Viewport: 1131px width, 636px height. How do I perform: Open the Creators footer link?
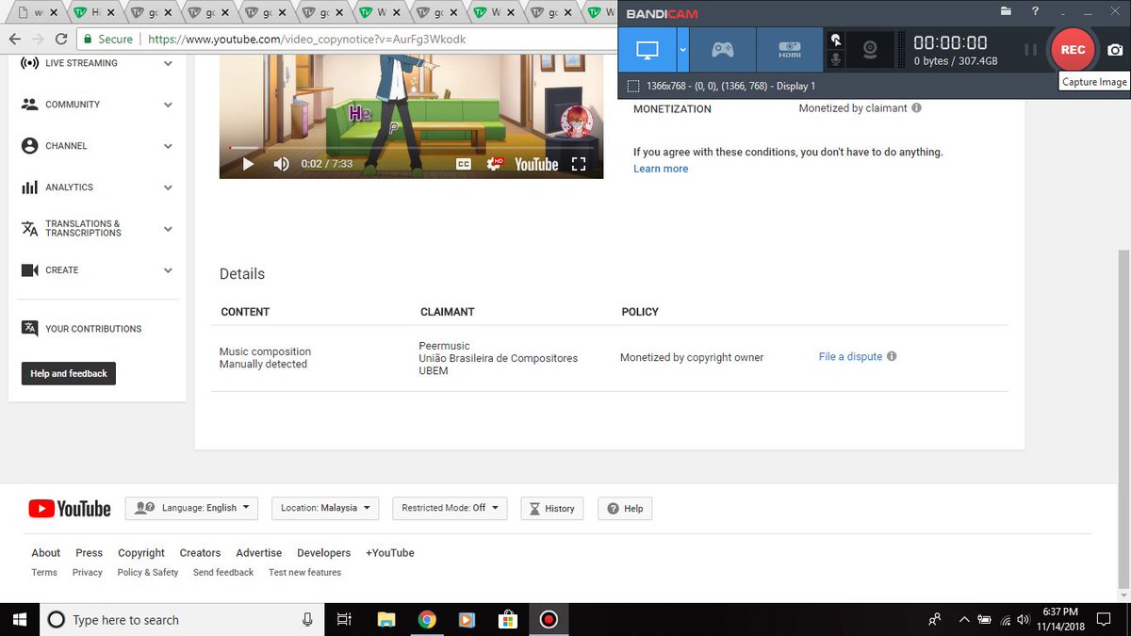point(200,553)
